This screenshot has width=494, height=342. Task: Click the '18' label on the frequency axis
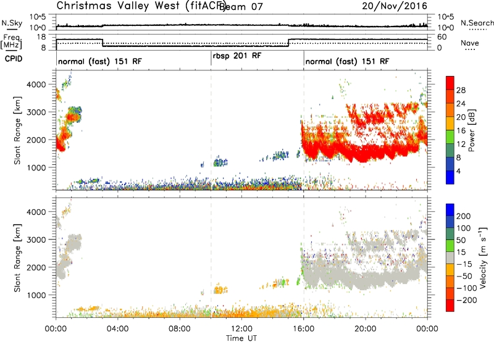pyautogui.click(x=41, y=37)
